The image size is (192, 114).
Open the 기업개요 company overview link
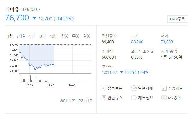[x=175, y=88]
